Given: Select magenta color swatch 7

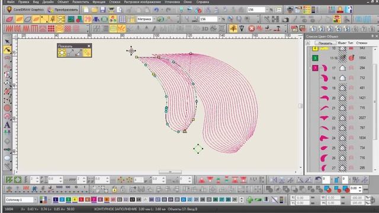Looking at the screenshot, I should click(94, 199).
